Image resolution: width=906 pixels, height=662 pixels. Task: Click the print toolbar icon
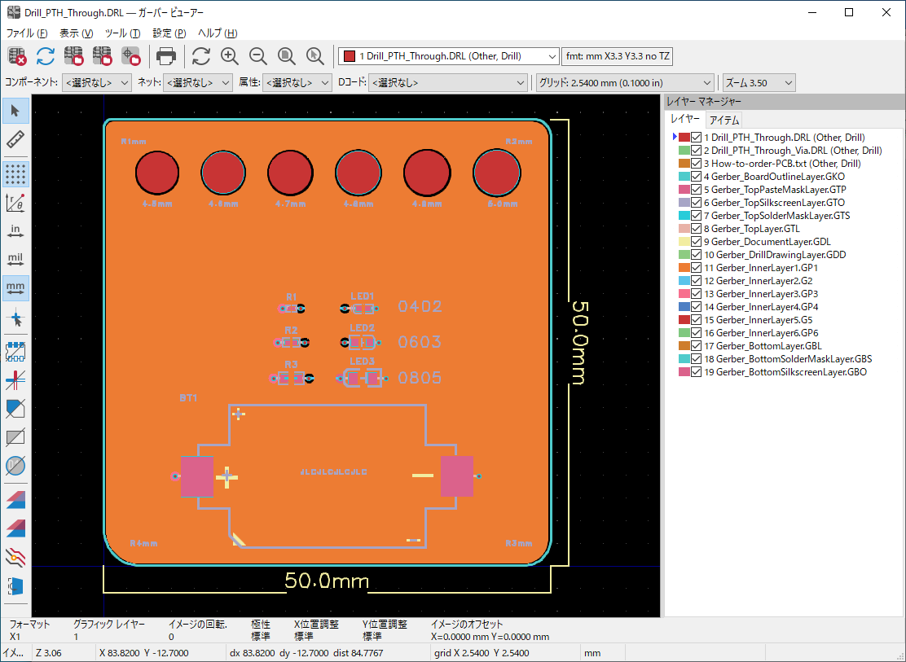coord(166,56)
